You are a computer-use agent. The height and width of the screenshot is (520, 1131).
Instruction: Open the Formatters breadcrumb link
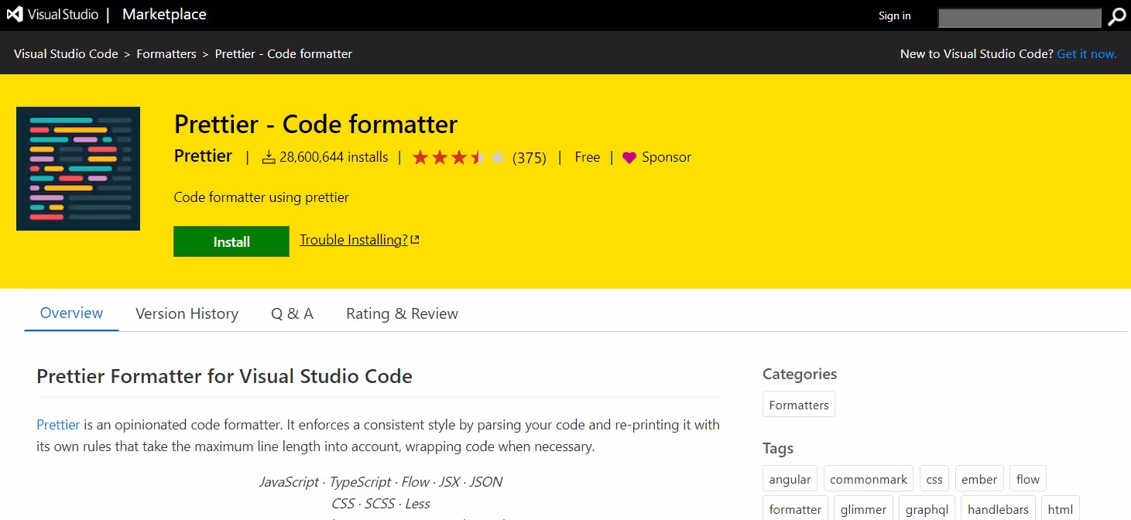(166, 54)
